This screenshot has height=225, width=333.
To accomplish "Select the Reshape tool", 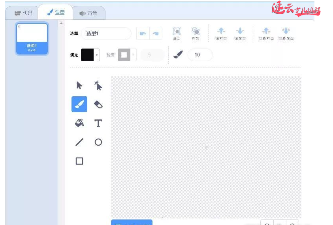I will point(98,85).
